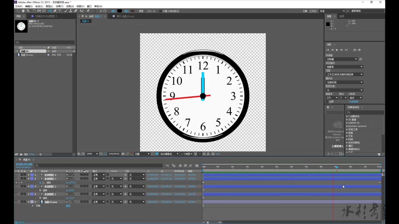This screenshot has height=224, width=399.
Task: Hide layer 形状图层 4 with eye icon
Action: click(16, 175)
